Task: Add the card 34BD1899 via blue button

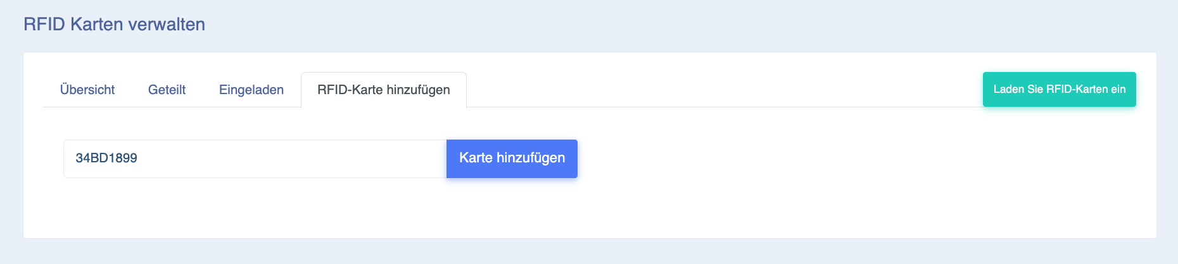Action: [x=512, y=159]
